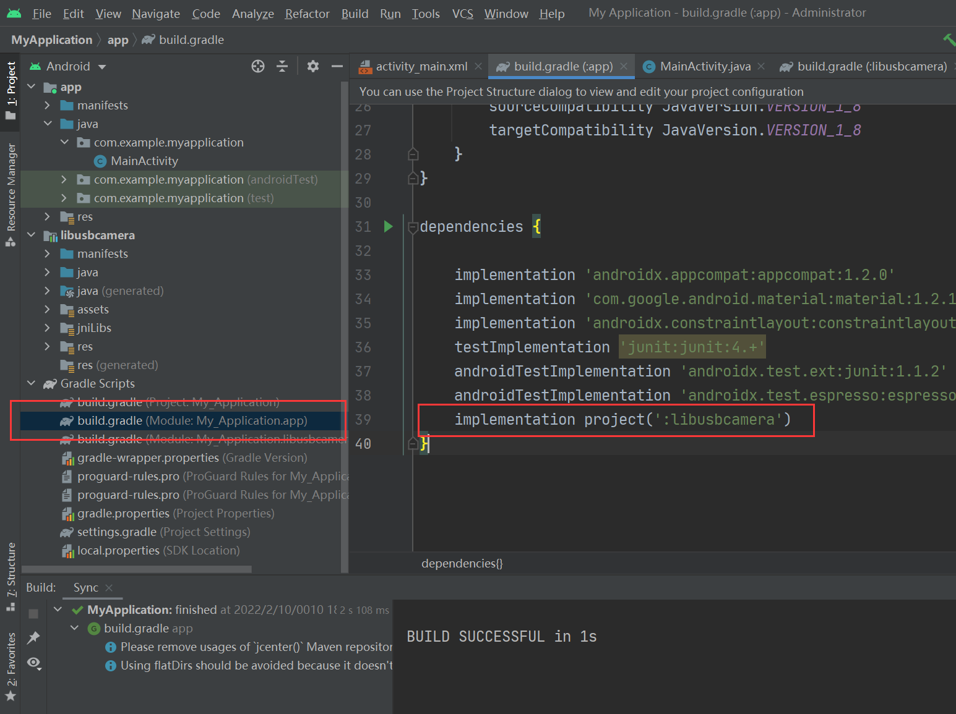
Task: Click the fold marker on line 40
Action: coord(413,443)
